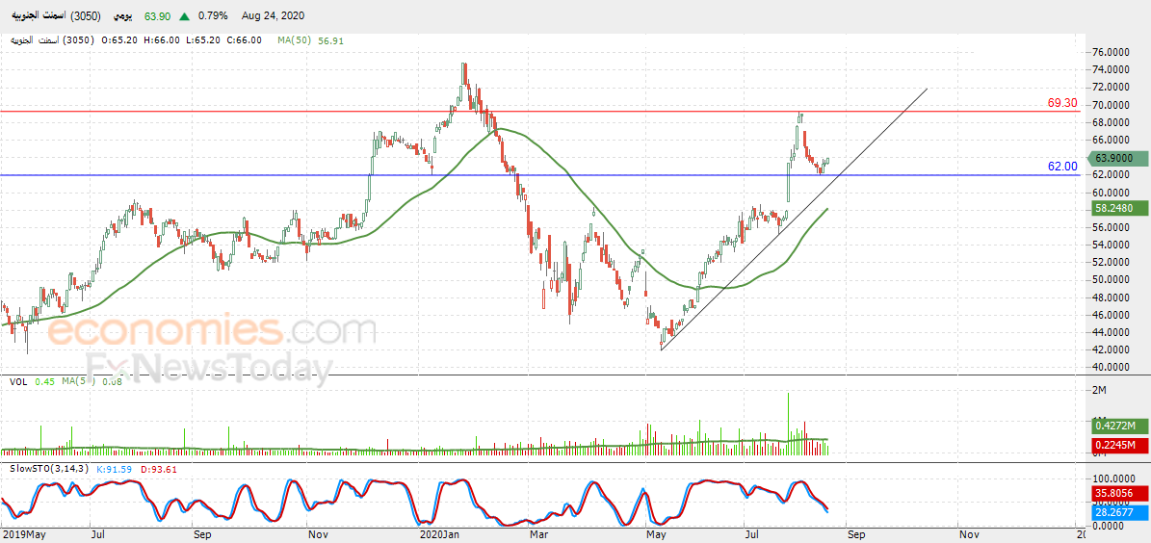Click the Mar time axis label

pos(539,534)
